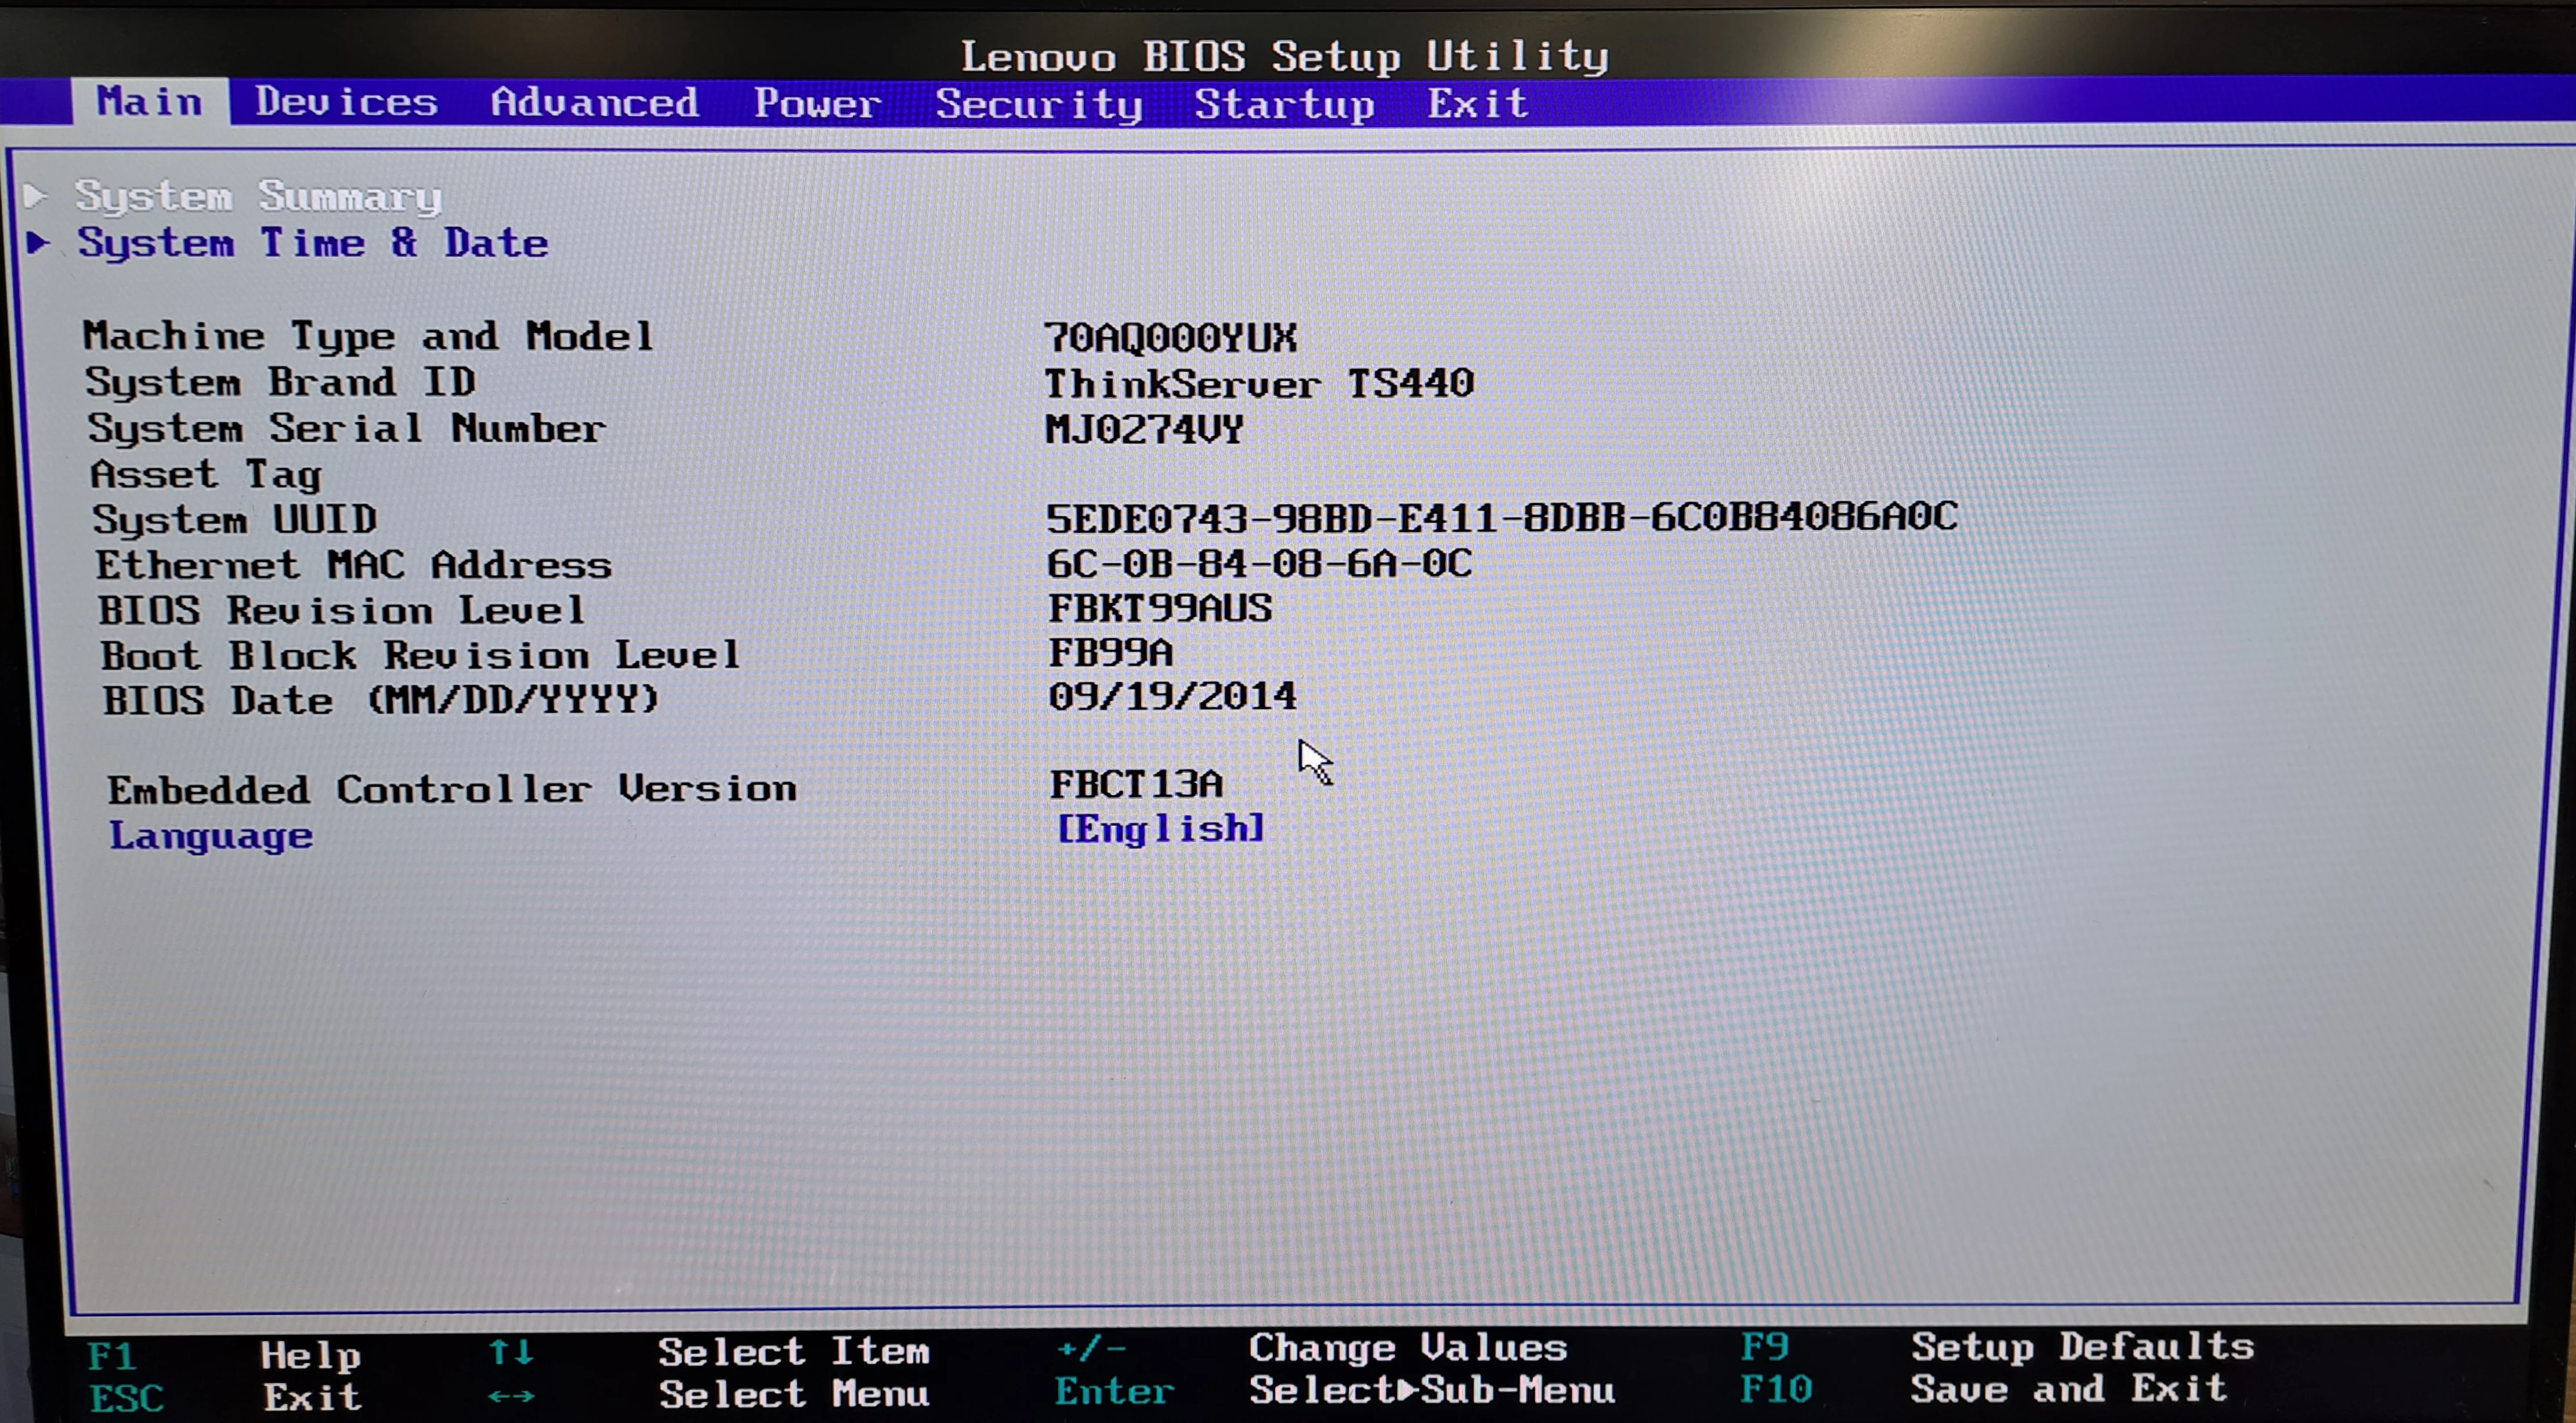
Task: Click the F1 Help key hint
Action: pos(224,1356)
